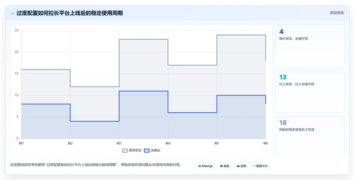Toggle the 改善后 legend swatch
The width and height of the screenshot is (355, 180).
147,150
